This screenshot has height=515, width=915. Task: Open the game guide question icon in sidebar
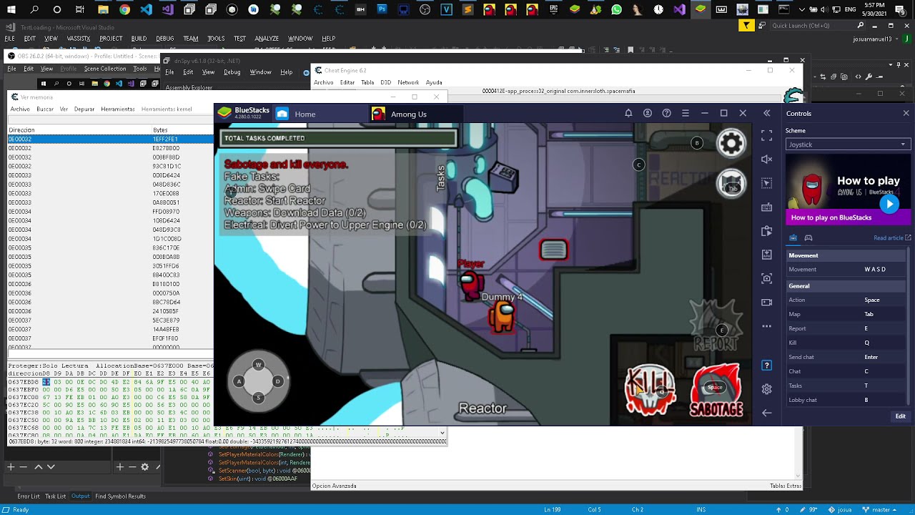[x=767, y=366]
